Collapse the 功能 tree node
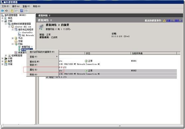185x129 pixels. pos(2,21)
